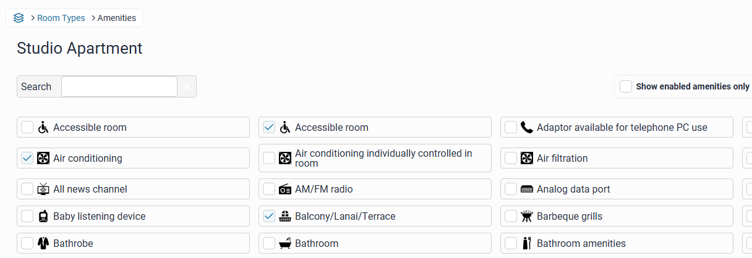Click the grill icon beside Barbeque grills

527,217
